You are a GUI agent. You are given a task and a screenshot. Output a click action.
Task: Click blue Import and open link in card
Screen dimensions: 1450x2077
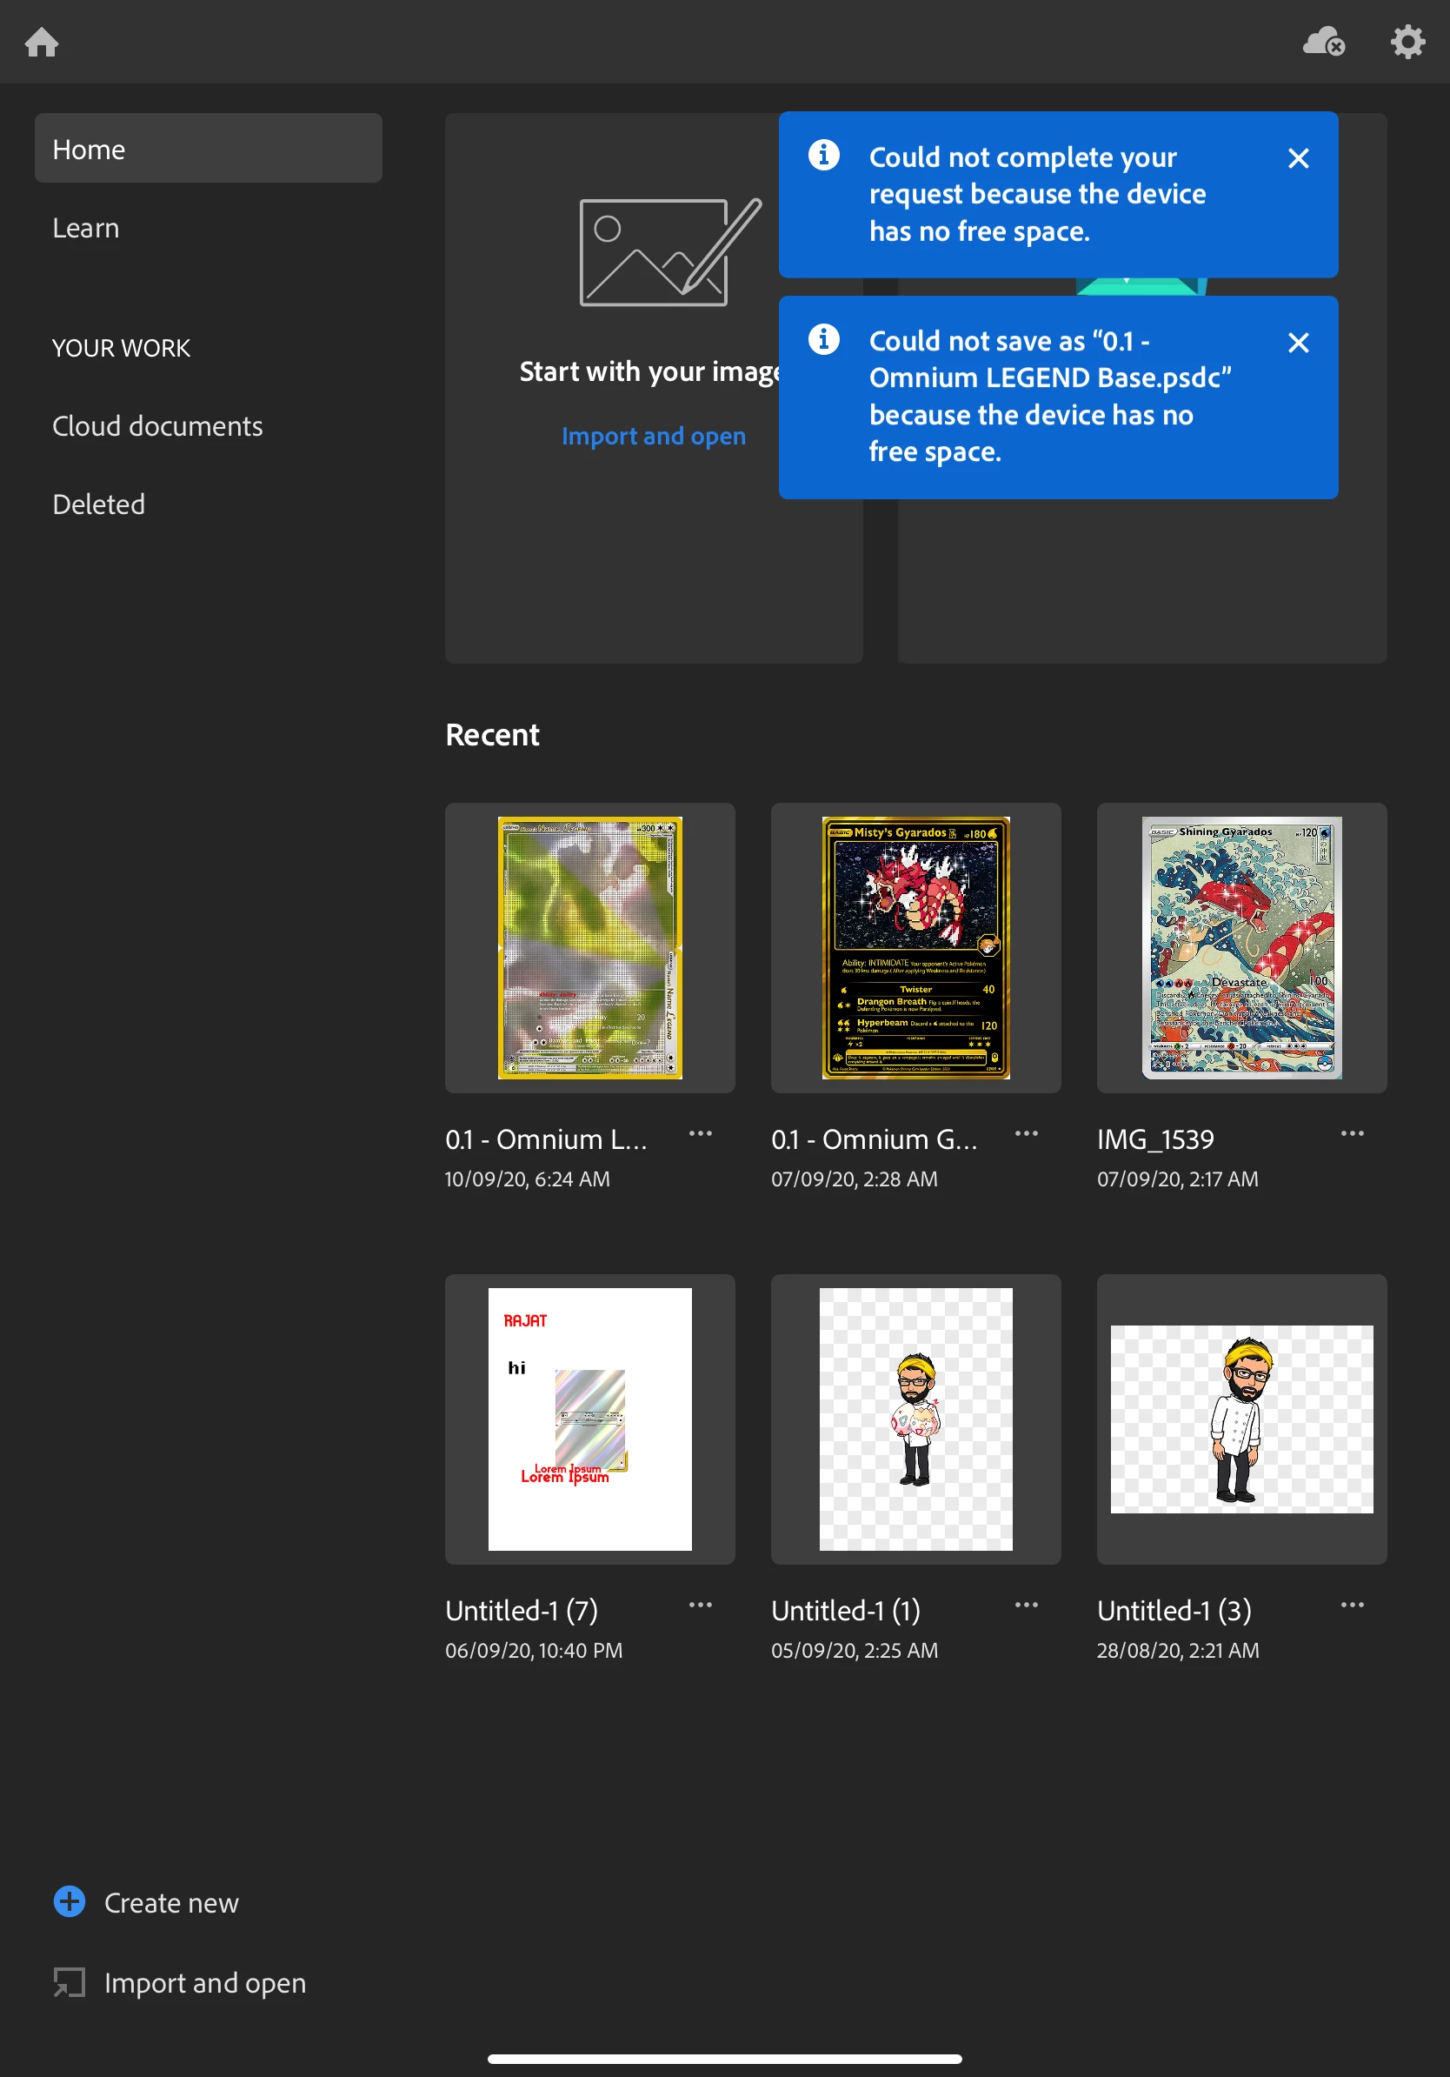coord(654,436)
